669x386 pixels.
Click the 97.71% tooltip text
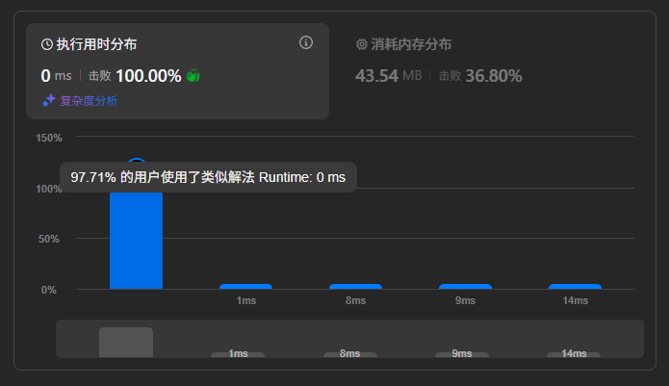click(x=208, y=177)
